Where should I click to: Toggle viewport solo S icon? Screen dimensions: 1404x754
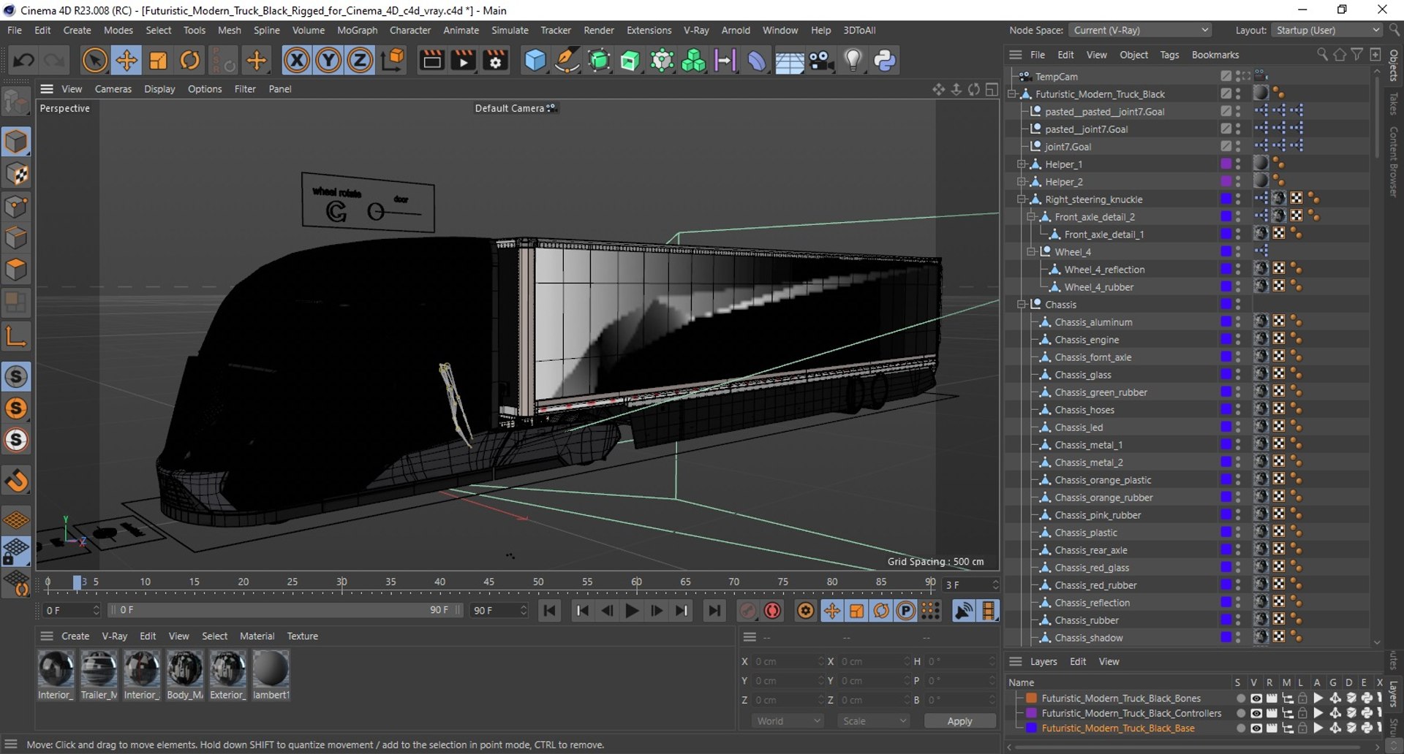(x=16, y=376)
